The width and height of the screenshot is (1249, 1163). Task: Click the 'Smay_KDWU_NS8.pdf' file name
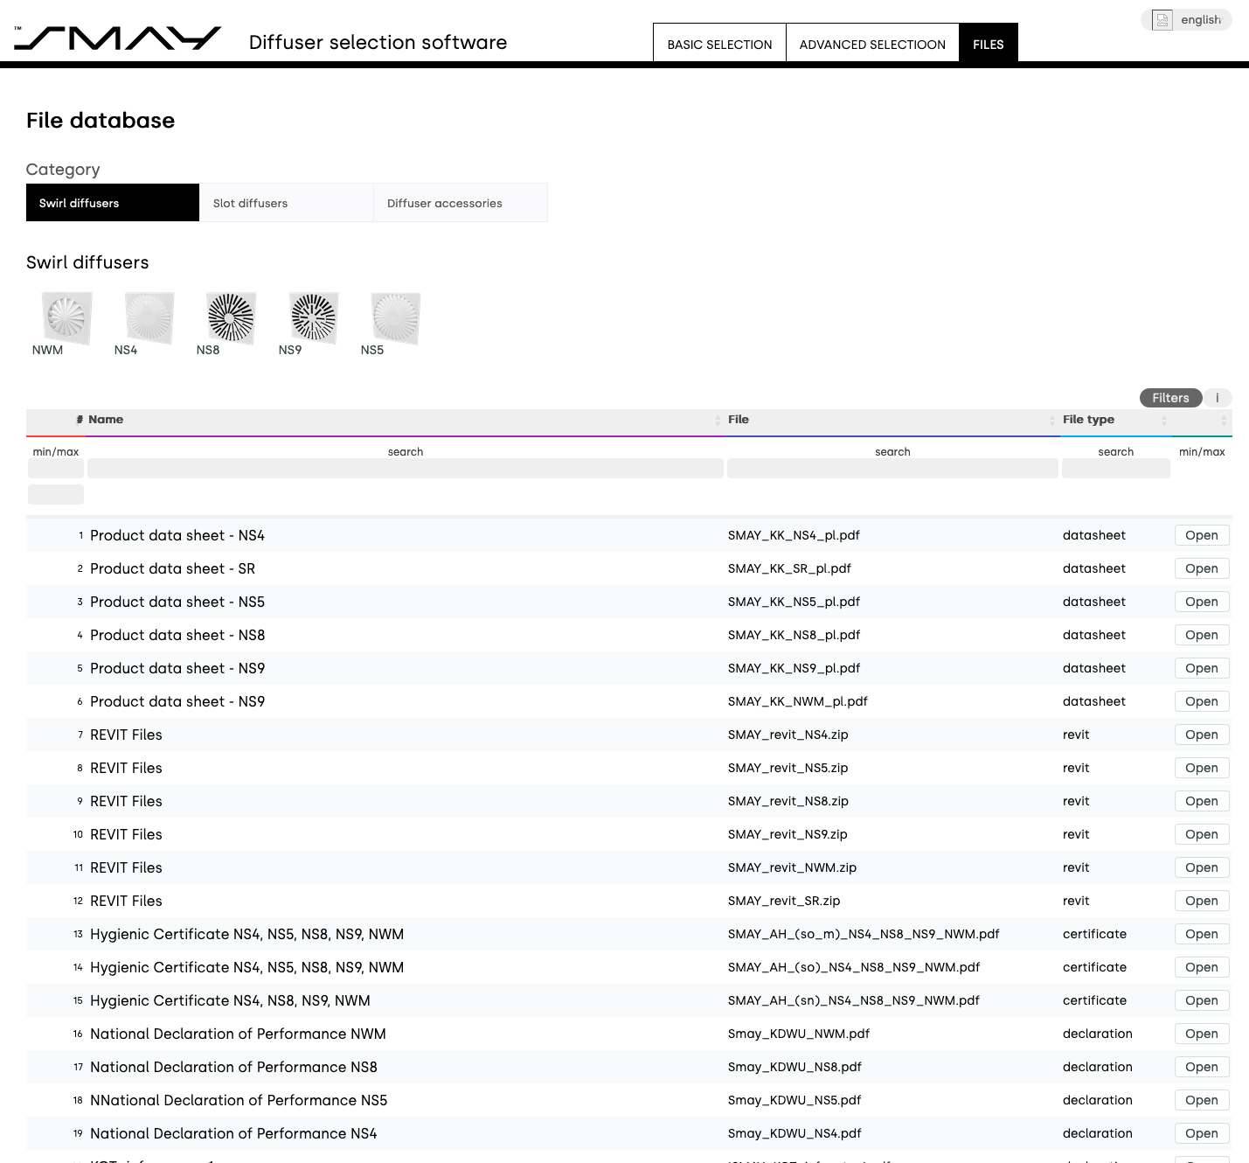tap(795, 1067)
